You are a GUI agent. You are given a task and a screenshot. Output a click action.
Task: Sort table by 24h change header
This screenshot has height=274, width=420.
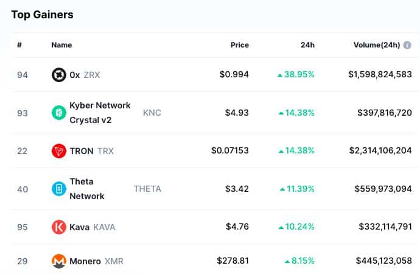click(x=307, y=45)
